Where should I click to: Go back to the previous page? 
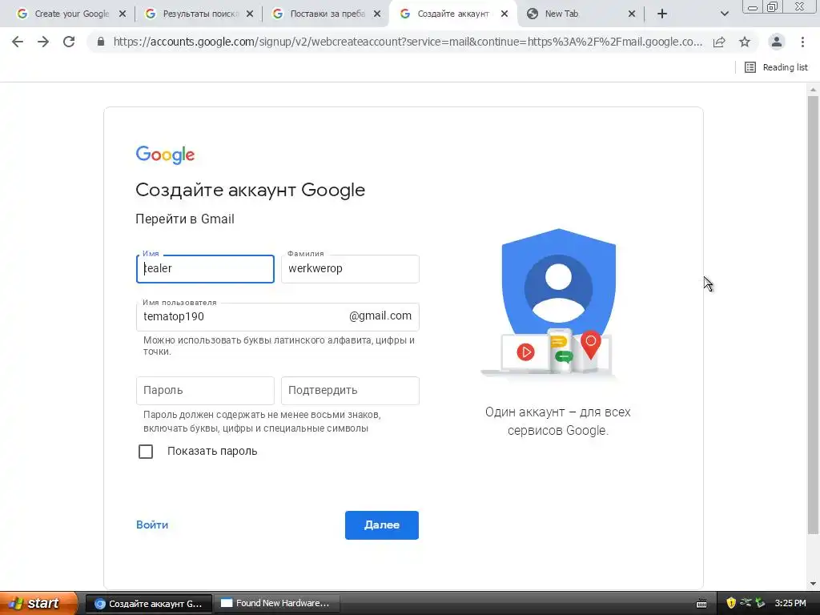18,42
